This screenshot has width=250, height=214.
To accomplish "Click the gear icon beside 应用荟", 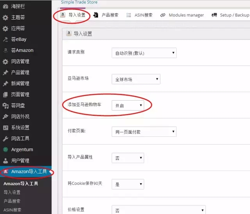I will point(5,28).
